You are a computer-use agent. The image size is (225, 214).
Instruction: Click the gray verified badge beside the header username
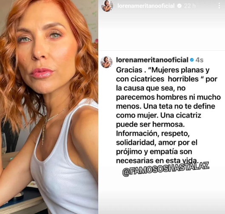coord(179,6)
